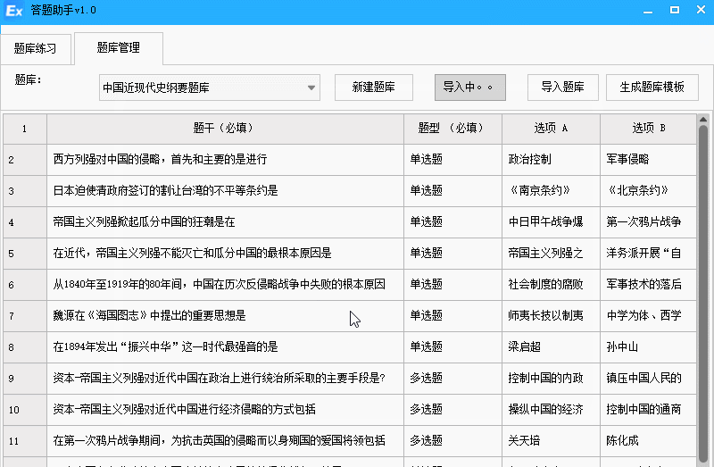Select the 选项 A column header

coord(550,129)
